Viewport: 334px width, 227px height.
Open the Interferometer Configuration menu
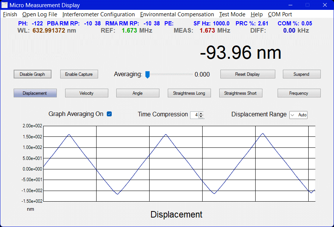coord(98,14)
